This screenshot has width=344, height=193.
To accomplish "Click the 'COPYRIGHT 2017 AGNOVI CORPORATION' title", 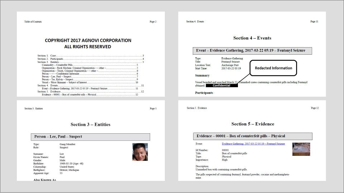I will click(x=88, y=40).
